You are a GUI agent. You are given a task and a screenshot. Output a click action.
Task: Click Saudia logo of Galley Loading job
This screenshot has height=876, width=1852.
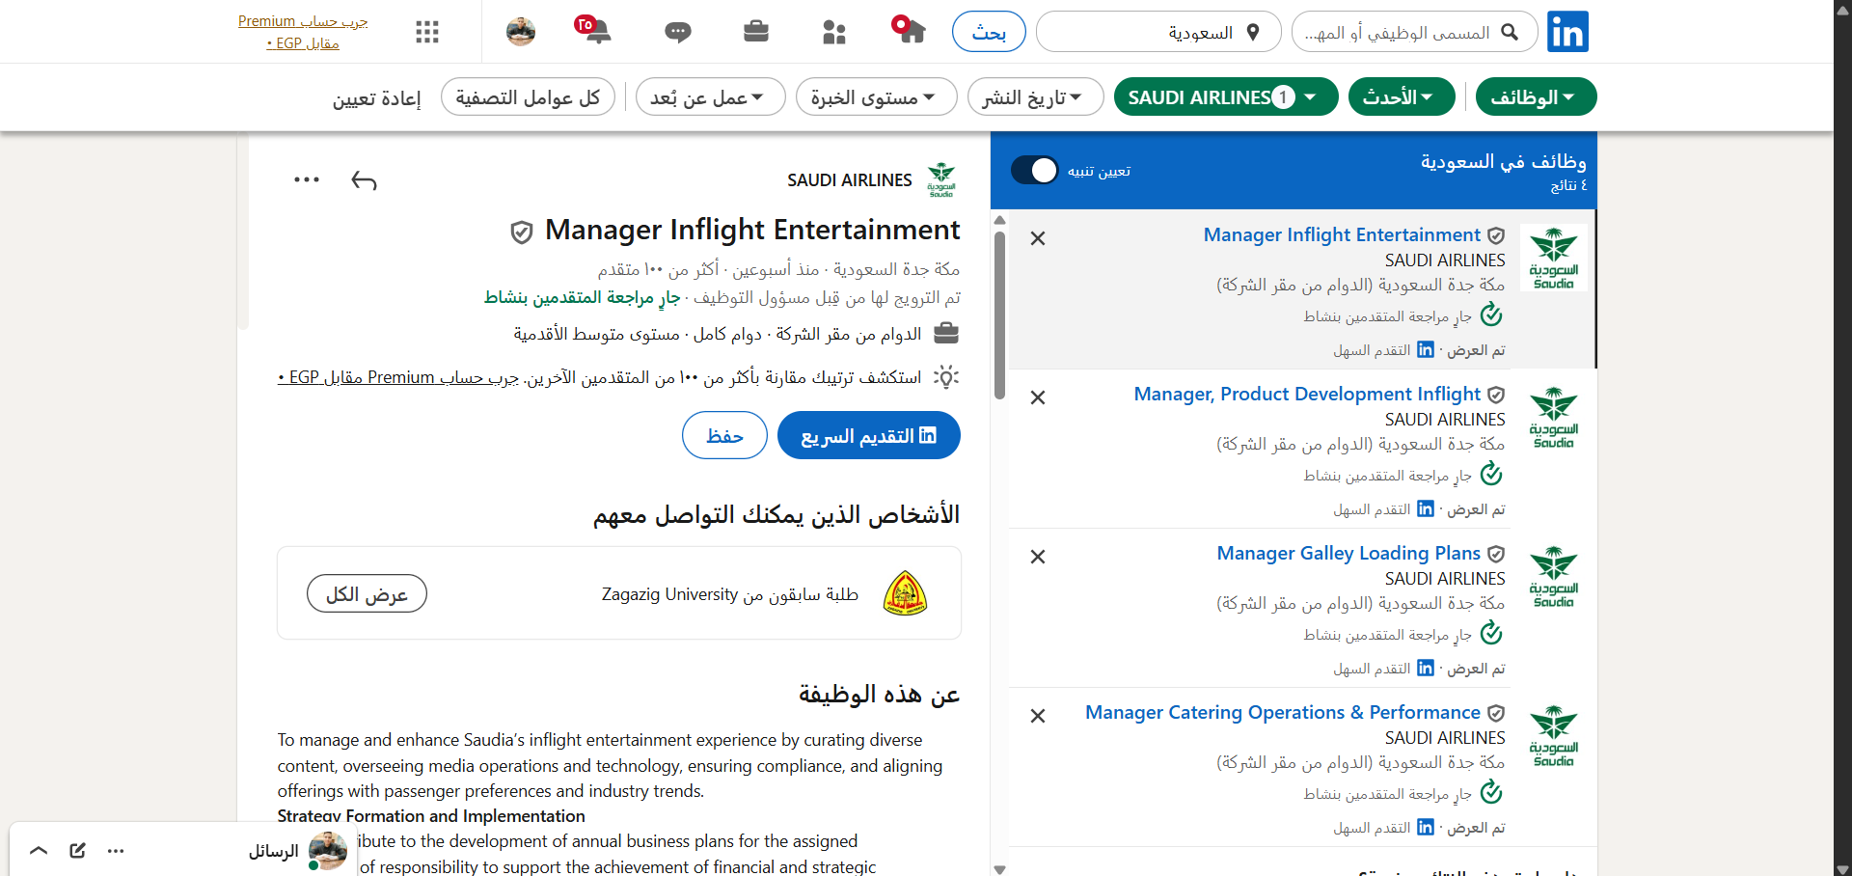pyautogui.click(x=1553, y=577)
